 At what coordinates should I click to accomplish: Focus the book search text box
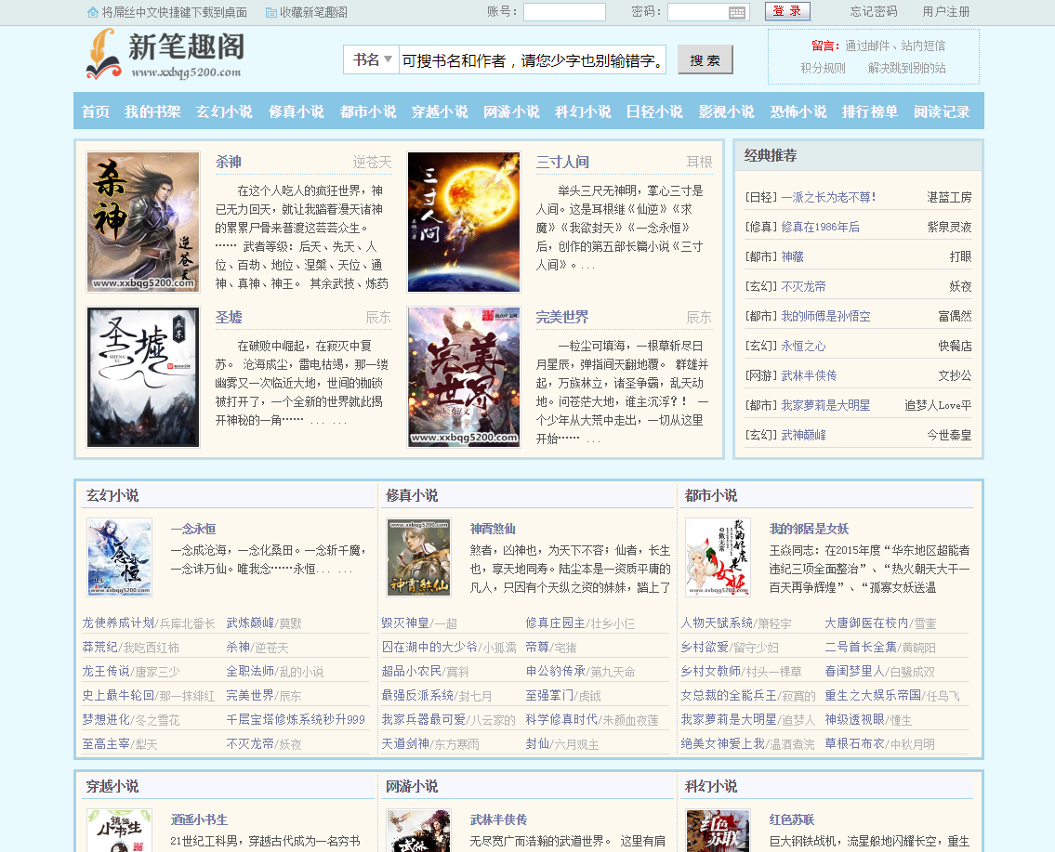click(x=534, y=60)
